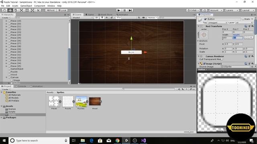257x144 pixels.
Task: Open the Window menu
Action: [51, 6]
